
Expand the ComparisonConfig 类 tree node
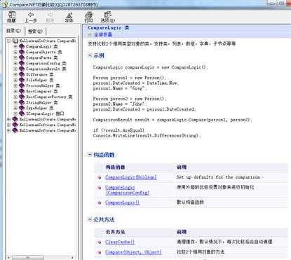click(15, 63)
